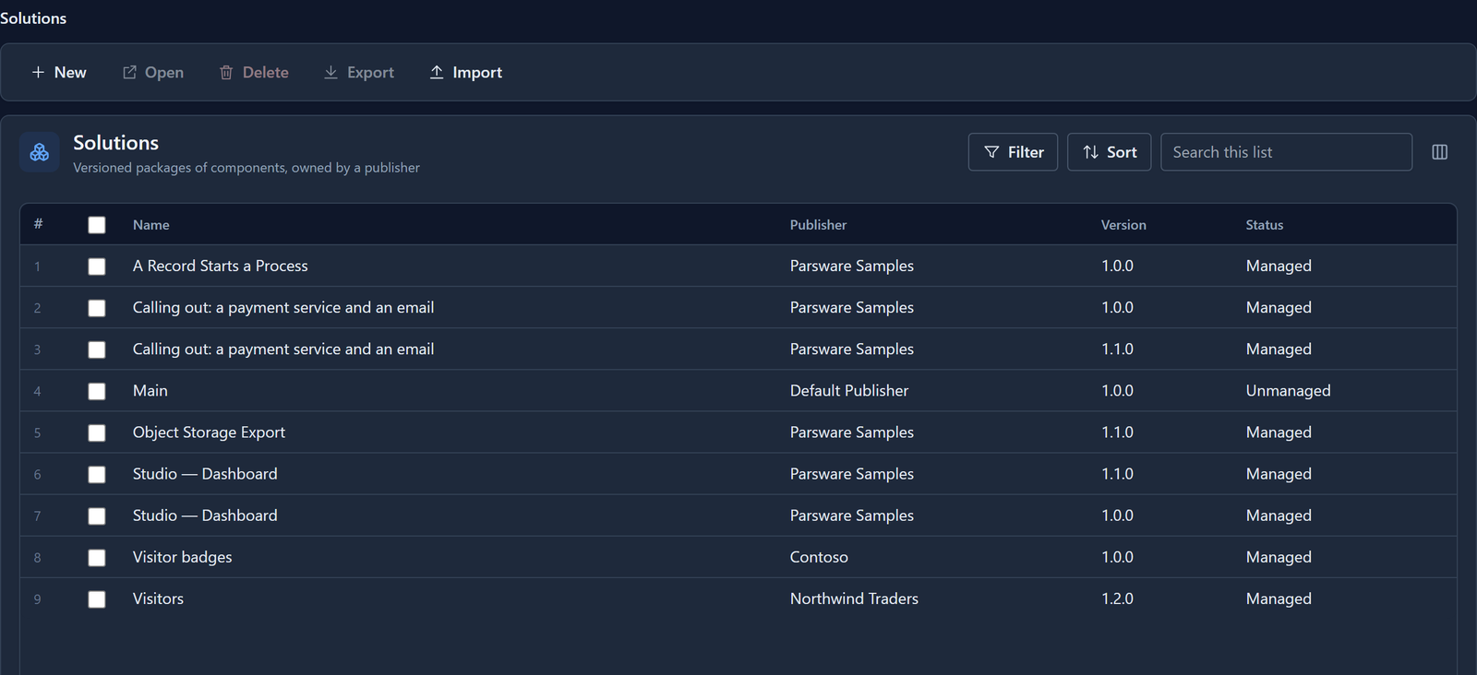Open the Main solution name
This screenshot has height=675, width=1477.
tap(150, 390)
